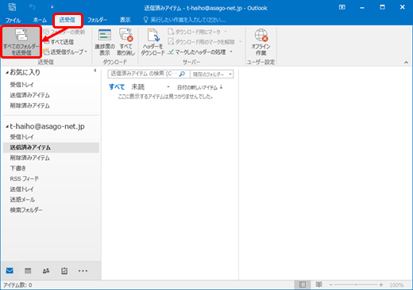Click Download Headers (ヘッダーをダウンロード) icon
Screen dimensions: 413x290
(152, 42)
